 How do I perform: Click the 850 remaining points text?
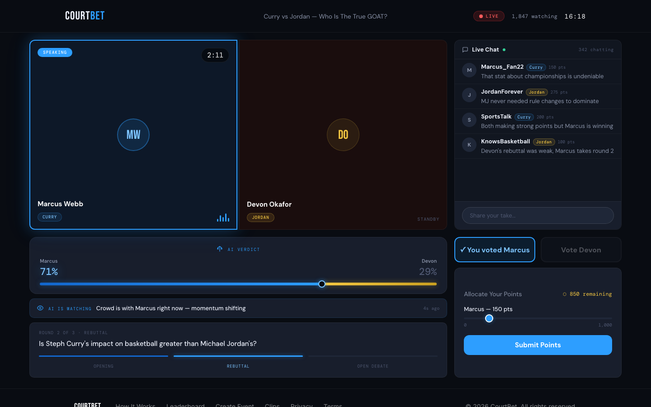(590, 294)
